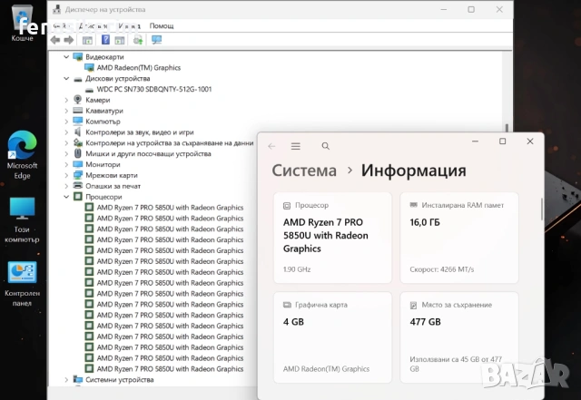The image size is (581, 400).
Task: Click the WDC PC SN730 drive icon
Action: point(89,89)
